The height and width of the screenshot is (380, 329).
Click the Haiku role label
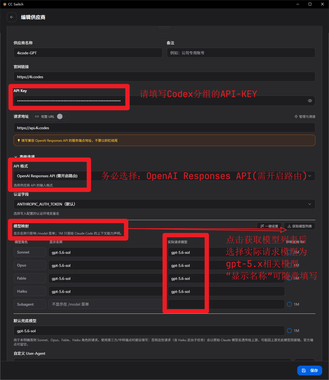click(x=30, y=291)
